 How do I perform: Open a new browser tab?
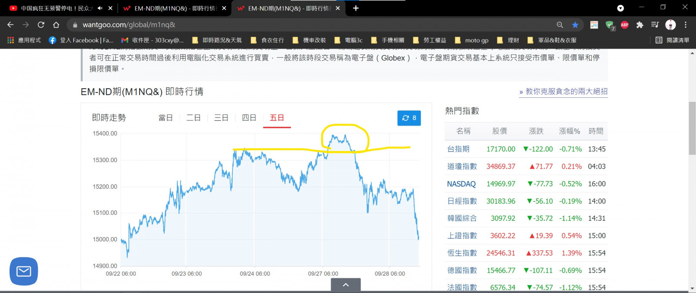tap(356, 8)
